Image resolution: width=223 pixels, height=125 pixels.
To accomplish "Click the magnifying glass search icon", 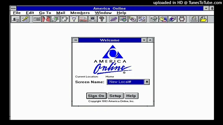I will pyautogui.click(x=133, y=19).
